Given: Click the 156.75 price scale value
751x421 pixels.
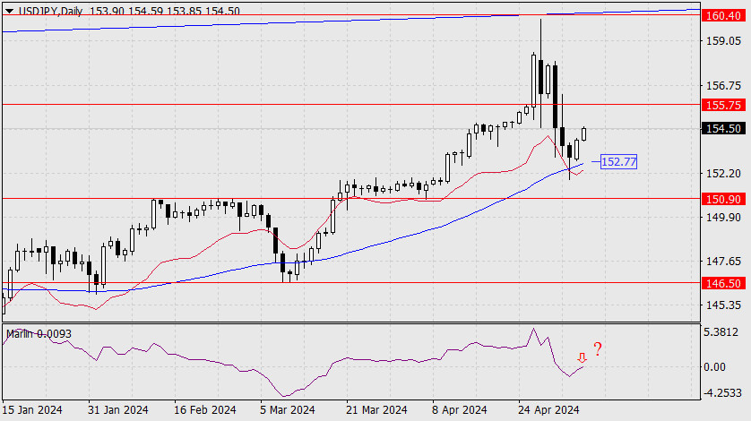Looking at the screenshot, I should point(723,86).
